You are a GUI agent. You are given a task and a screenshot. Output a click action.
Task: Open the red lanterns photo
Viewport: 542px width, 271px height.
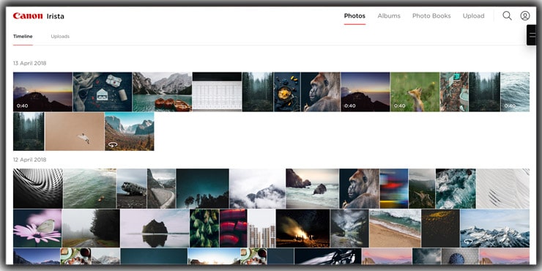[234, 228]
